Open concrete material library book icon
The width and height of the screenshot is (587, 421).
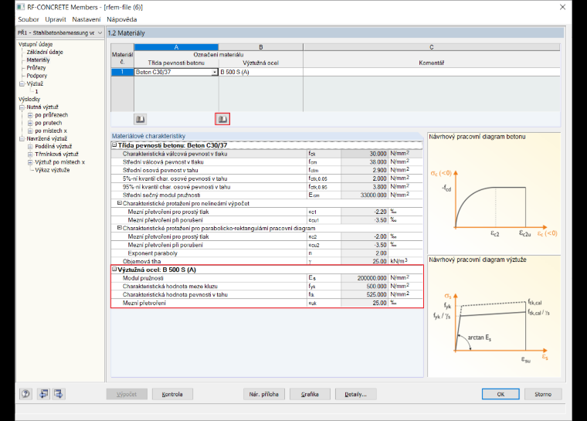[x=140, y=119]
